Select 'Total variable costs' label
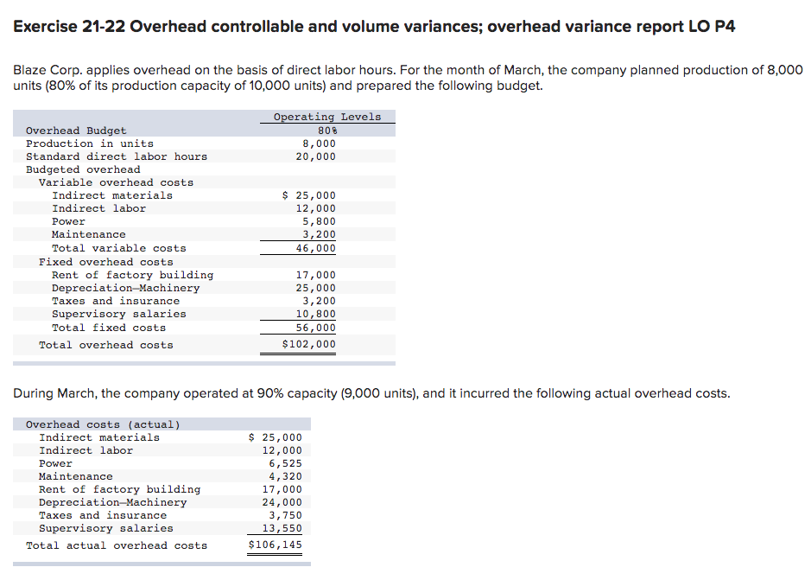This screenshot has width=811, height=580. (119, 248)
